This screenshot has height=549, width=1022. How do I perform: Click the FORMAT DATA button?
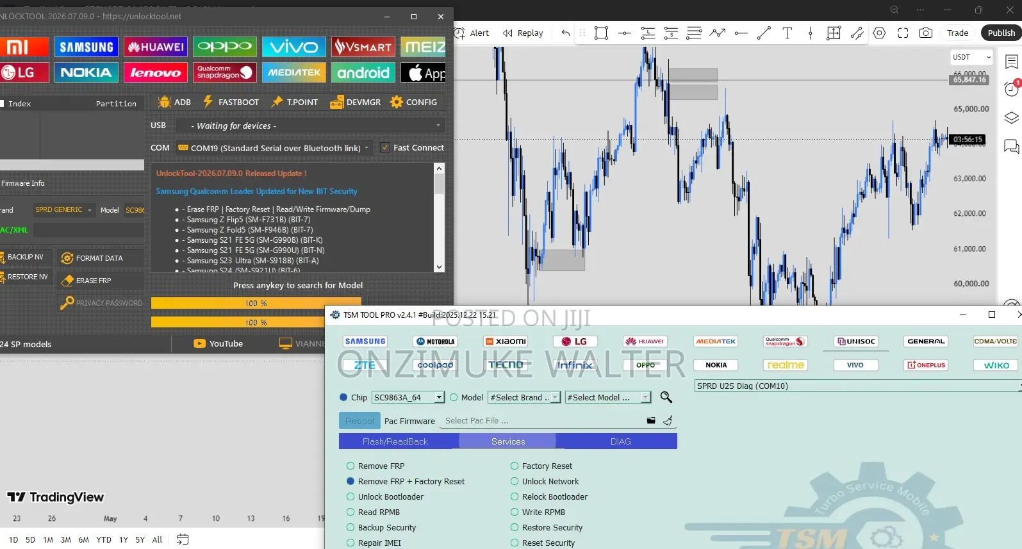point(101,258)
